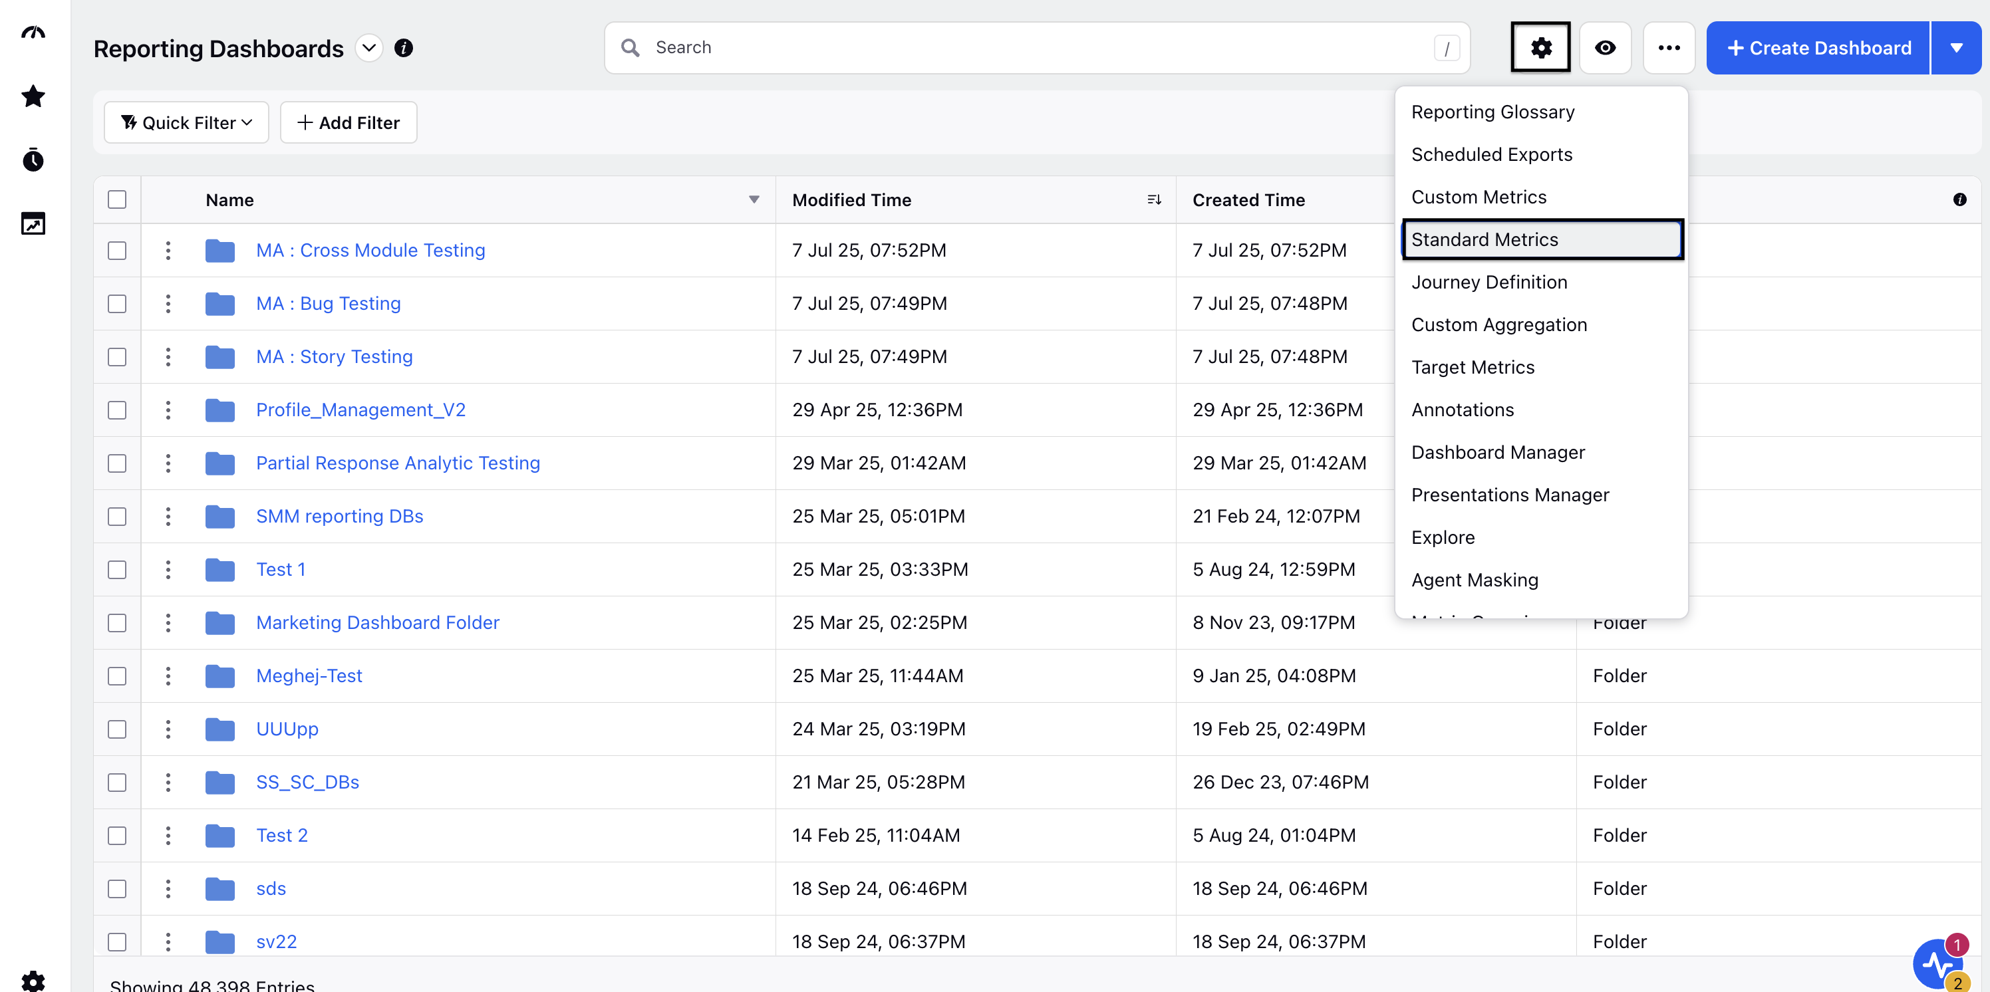Open the reporting chart icon in the sidebar

point(33,224)
